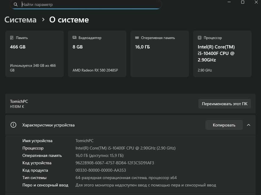This screenshot has height=195, width=261.
Task: Focus the "Найти параметр" search field
Action: pos(86,4)
